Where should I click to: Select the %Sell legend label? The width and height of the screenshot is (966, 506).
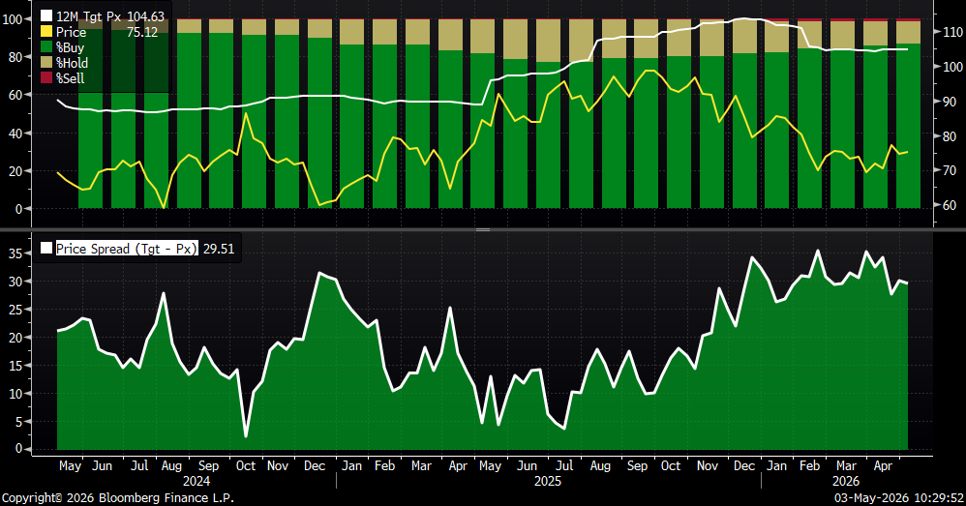70,78
